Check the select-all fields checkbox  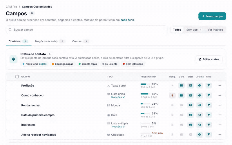point(17,77)
